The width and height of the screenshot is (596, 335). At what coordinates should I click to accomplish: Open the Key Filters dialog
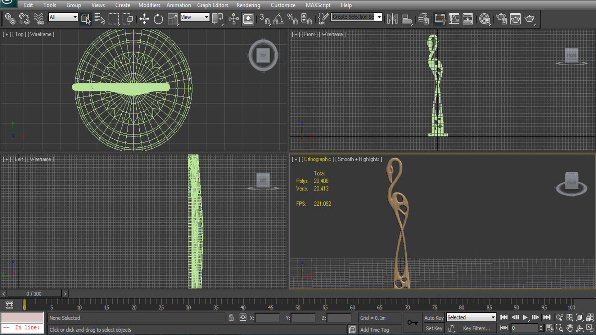477,328
